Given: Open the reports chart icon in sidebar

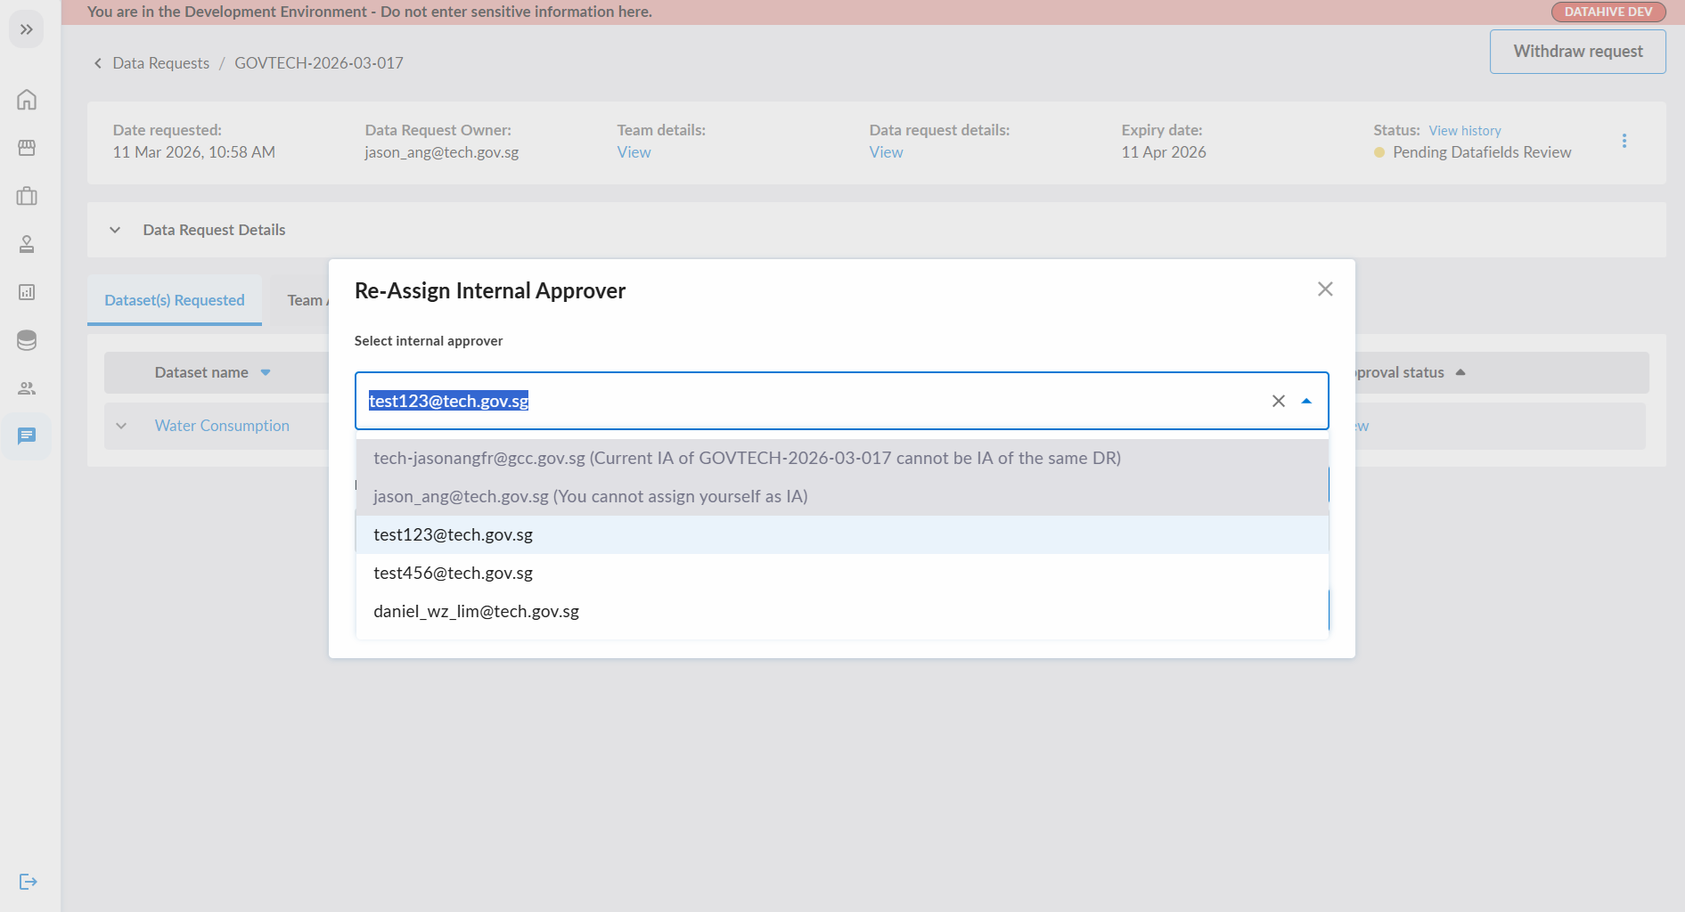Looking at the screenshot, I should pos(27,292).
